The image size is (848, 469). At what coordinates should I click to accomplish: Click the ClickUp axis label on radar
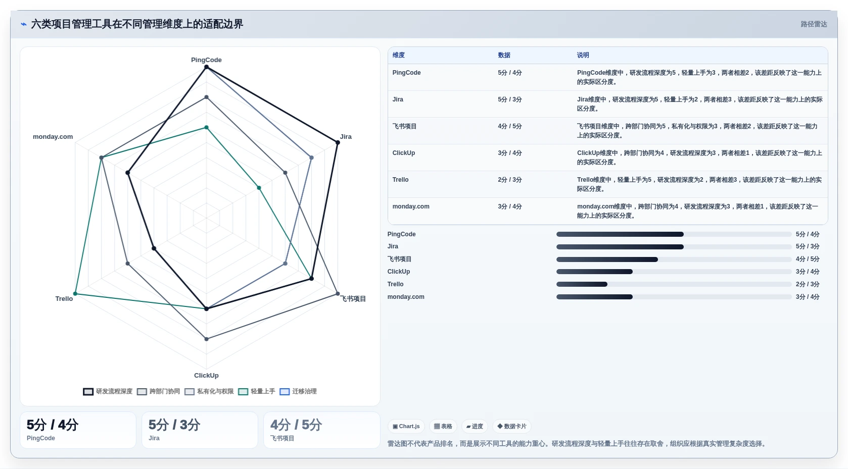pyautogui.click(x=206, y=376)
